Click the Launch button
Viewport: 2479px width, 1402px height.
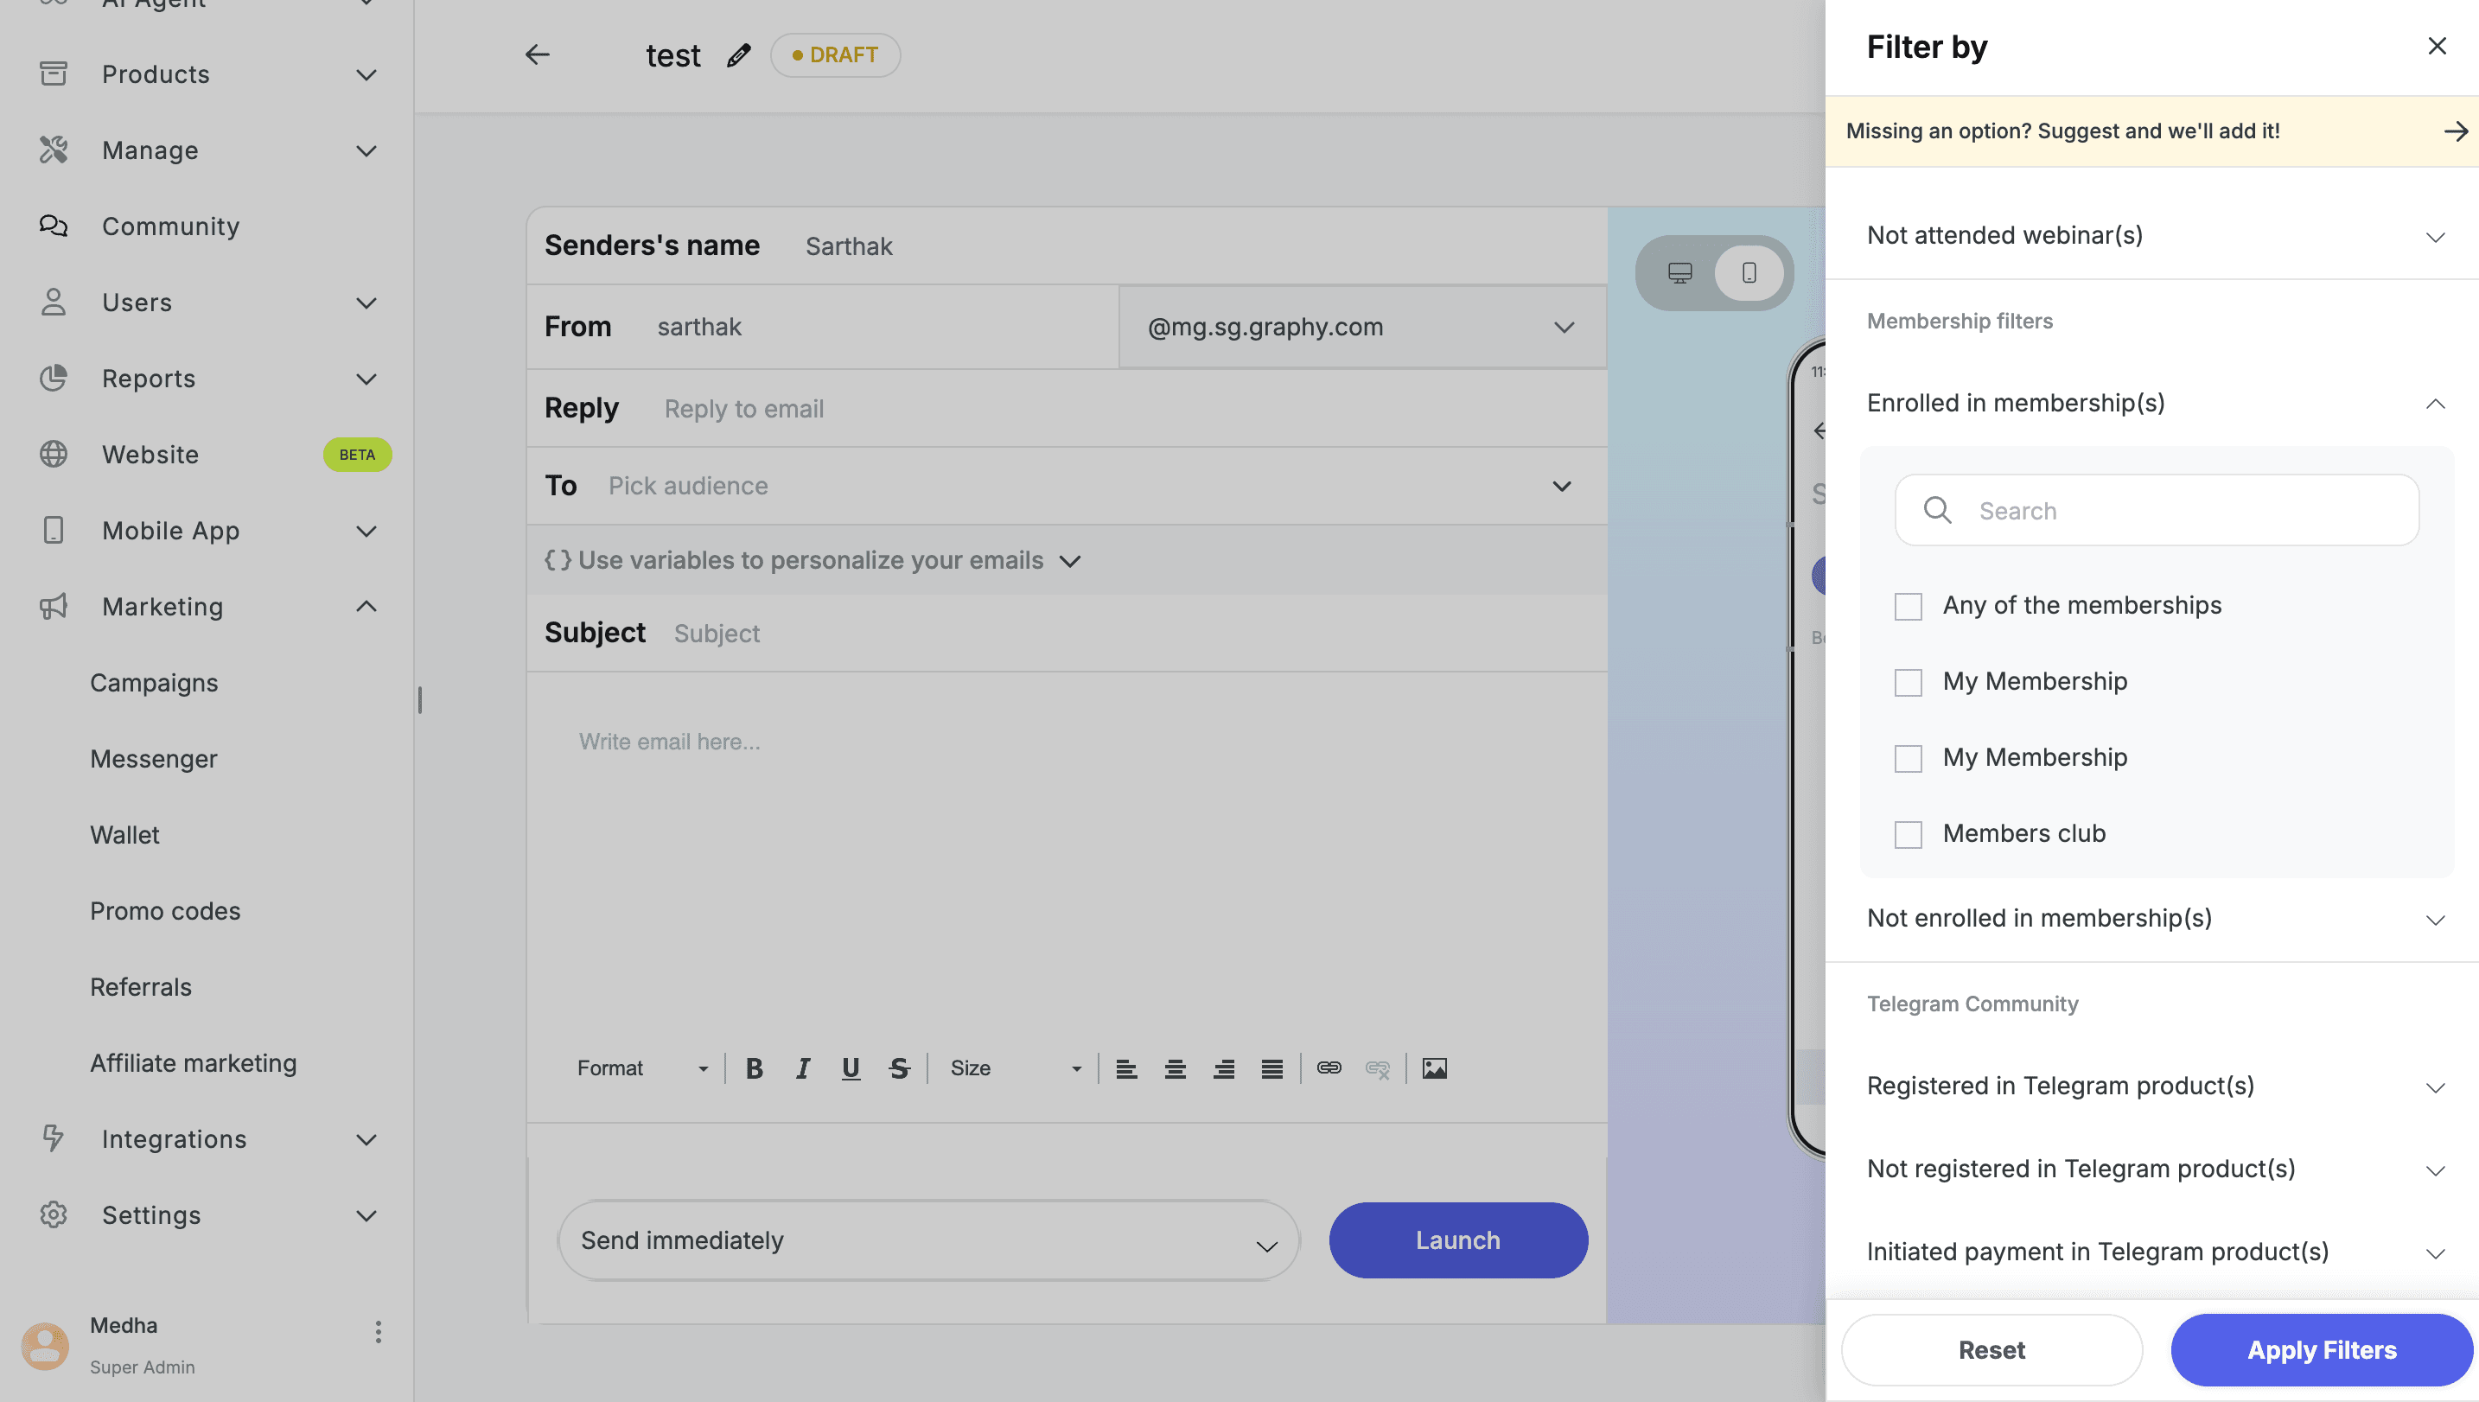tap(1458, 1240)
